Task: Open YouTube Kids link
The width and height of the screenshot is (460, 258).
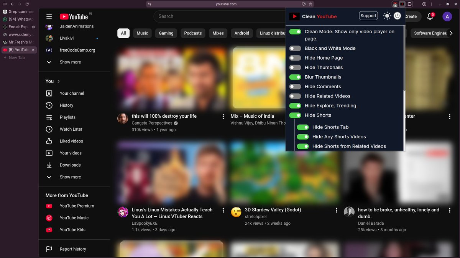Action: [74, 230]
